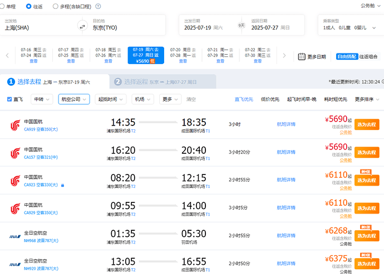Click the next dates right arrow
This screenshot has height=276, width=384.
point(284,56)
